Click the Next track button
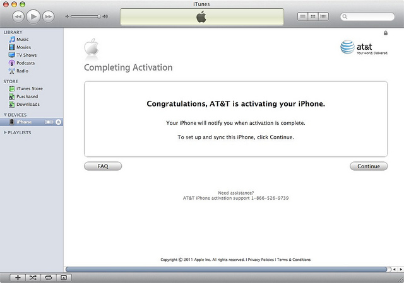 pos(48,17)
